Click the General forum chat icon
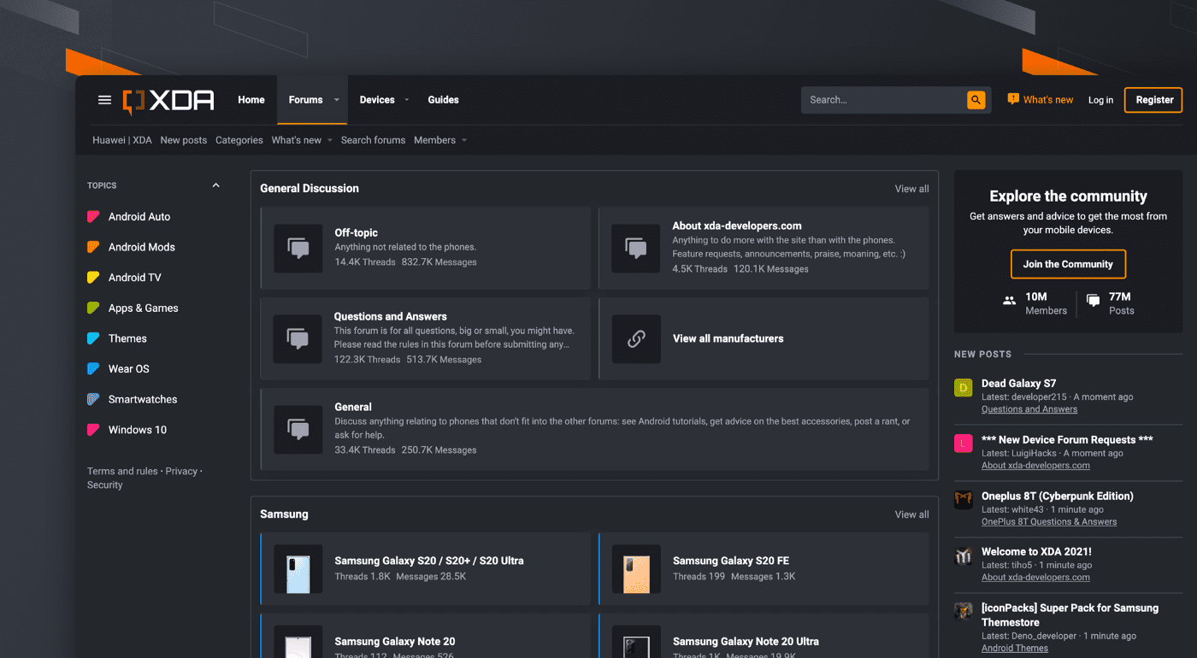 point(298,430)
